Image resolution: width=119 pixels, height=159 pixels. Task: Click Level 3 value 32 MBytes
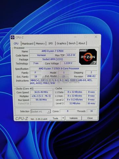click(75, 103)
